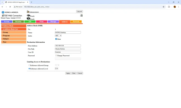Image resolution: width=181 pixels, height=108 pixels.
Task: Go back in browser history
Action: click(3, 7)
